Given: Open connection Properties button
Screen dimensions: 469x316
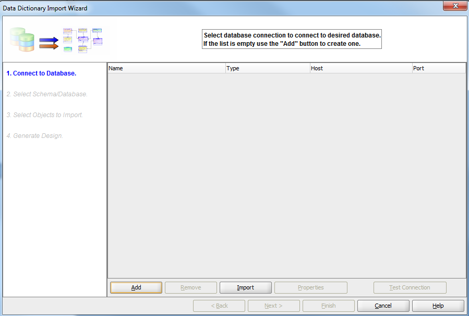Looking at the screenshot, I should 311,287.
